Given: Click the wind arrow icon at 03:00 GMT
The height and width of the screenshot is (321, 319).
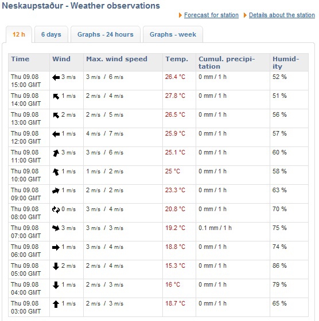Looking at the screenshot, I should pyautogui.click(x=56, y=304).
